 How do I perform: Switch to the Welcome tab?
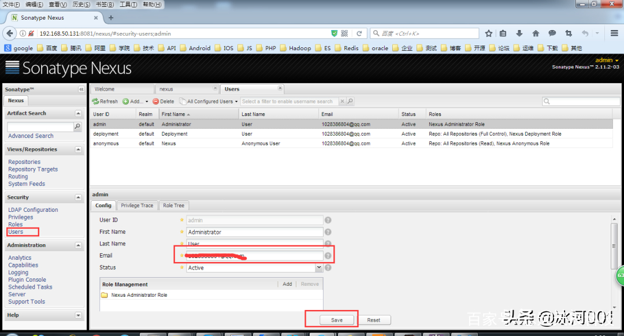click(x=122, y=89)
